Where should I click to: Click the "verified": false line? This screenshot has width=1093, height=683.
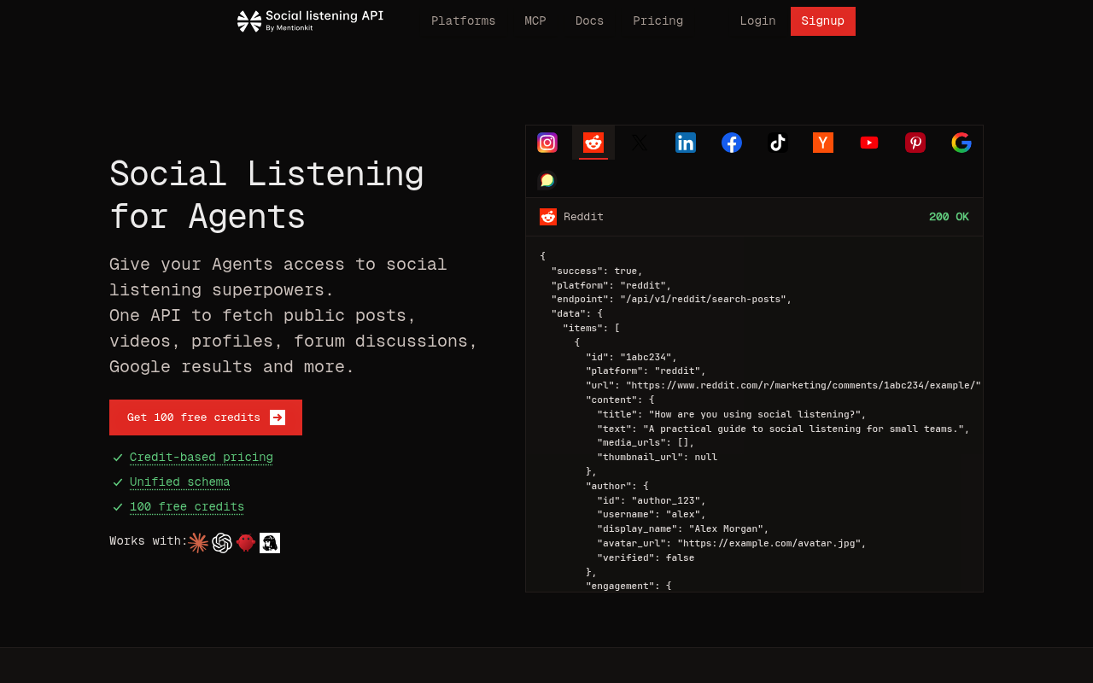646,557
